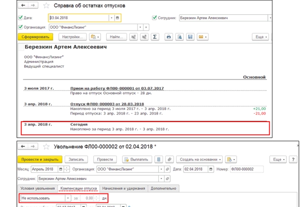Switch to the Дополнительно tab
Viewport: 303px width, 207px height.
tap(164, 188)
